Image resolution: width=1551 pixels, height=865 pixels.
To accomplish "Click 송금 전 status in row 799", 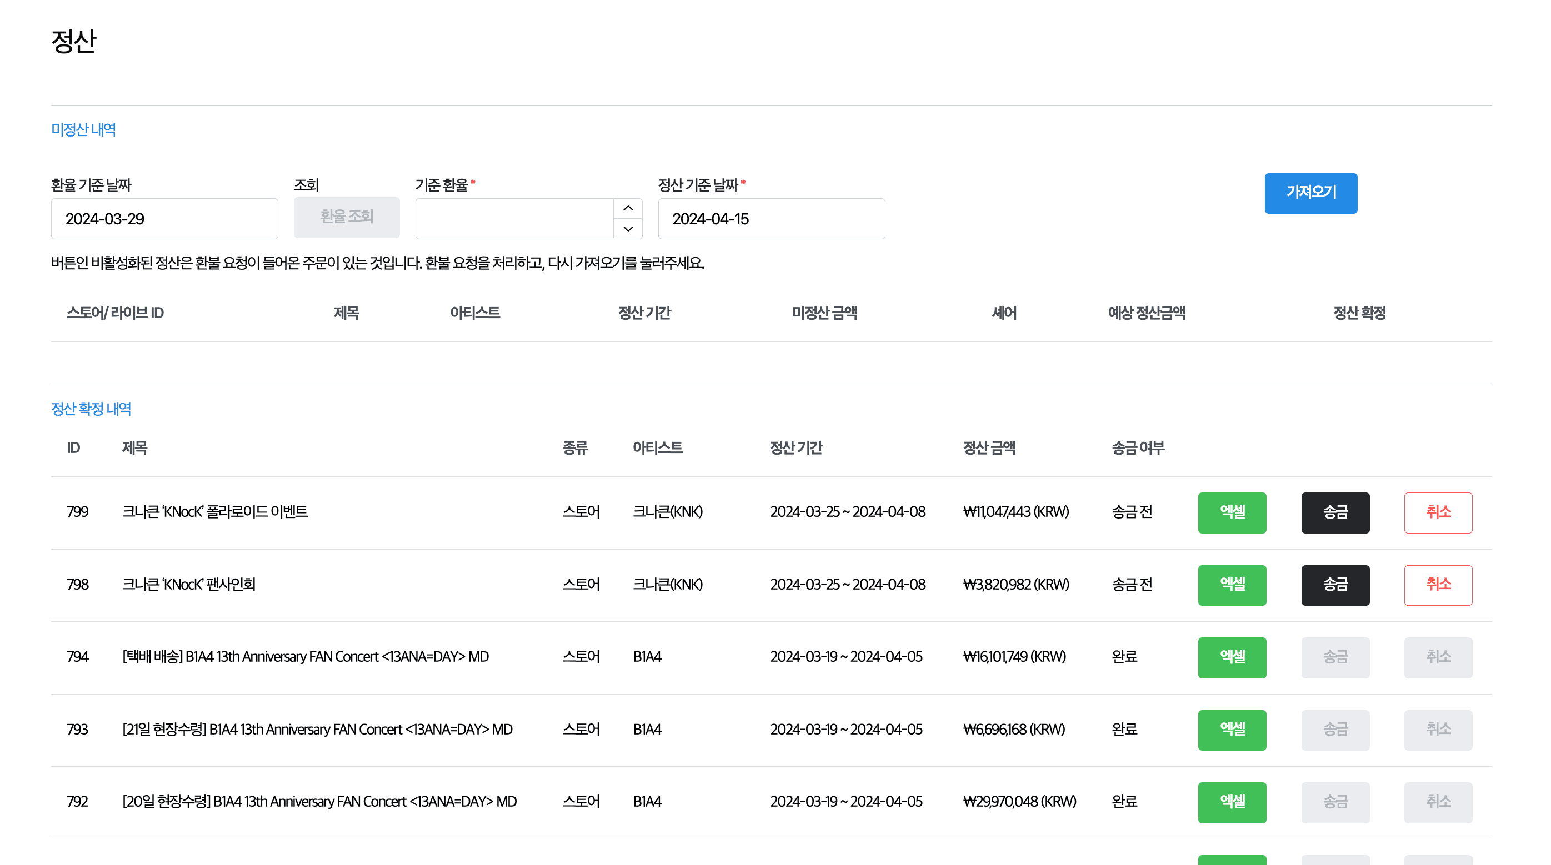I will (x=1132, y=512).
